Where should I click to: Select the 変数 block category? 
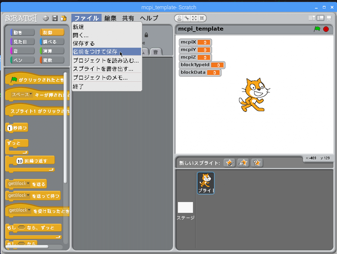(x=52, y=60)
